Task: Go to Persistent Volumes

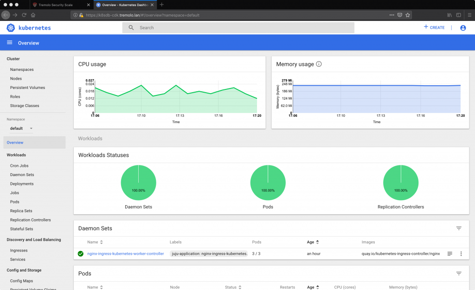Action: pyautogui.click(x=27, y=88)
